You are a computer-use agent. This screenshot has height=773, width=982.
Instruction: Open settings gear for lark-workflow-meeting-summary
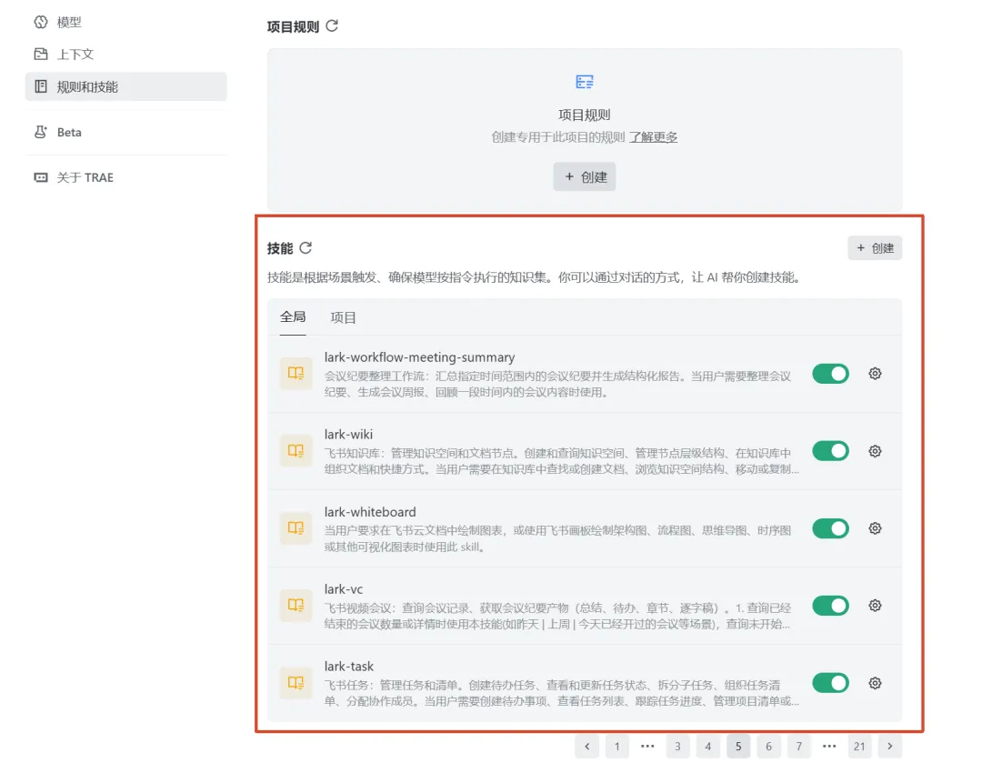click(875, 374)
